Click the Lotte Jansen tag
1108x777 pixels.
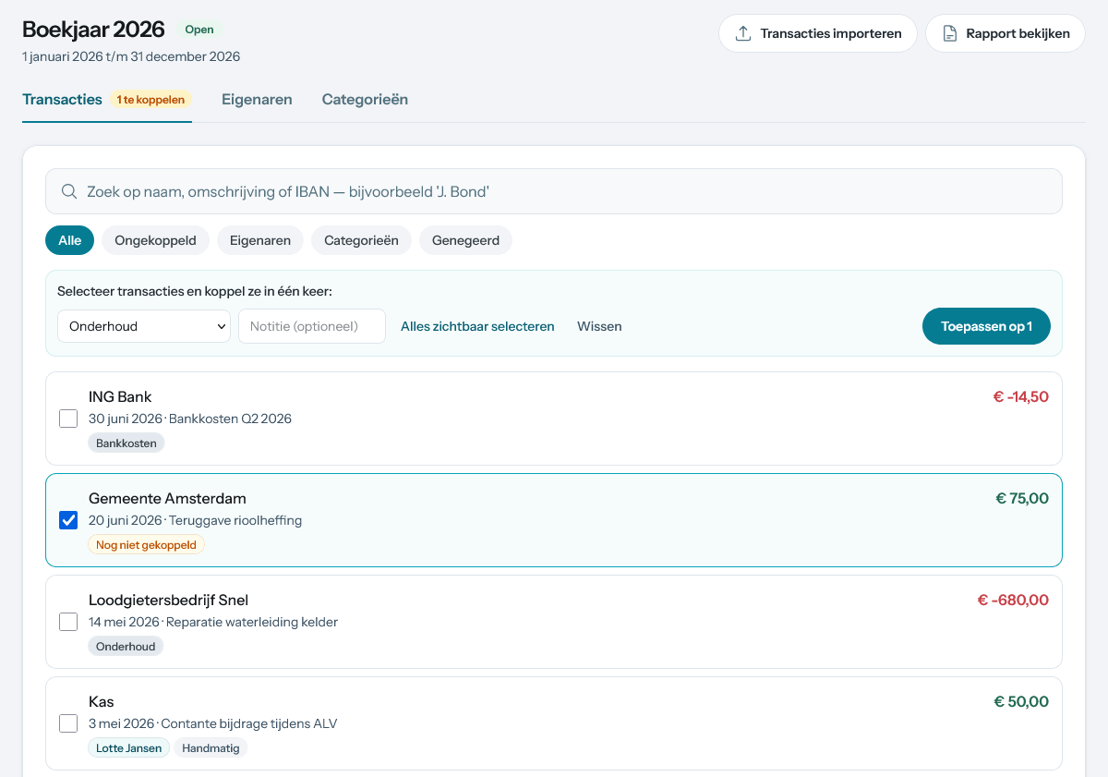coord(129,747)
